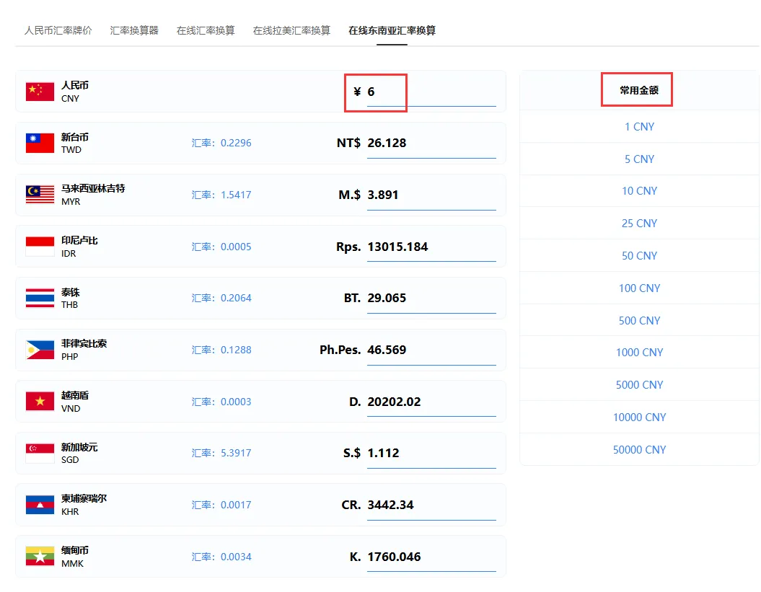Click the Thailand flag icon for THB
The height and width of the screenshot is (592, 761).
40,298
